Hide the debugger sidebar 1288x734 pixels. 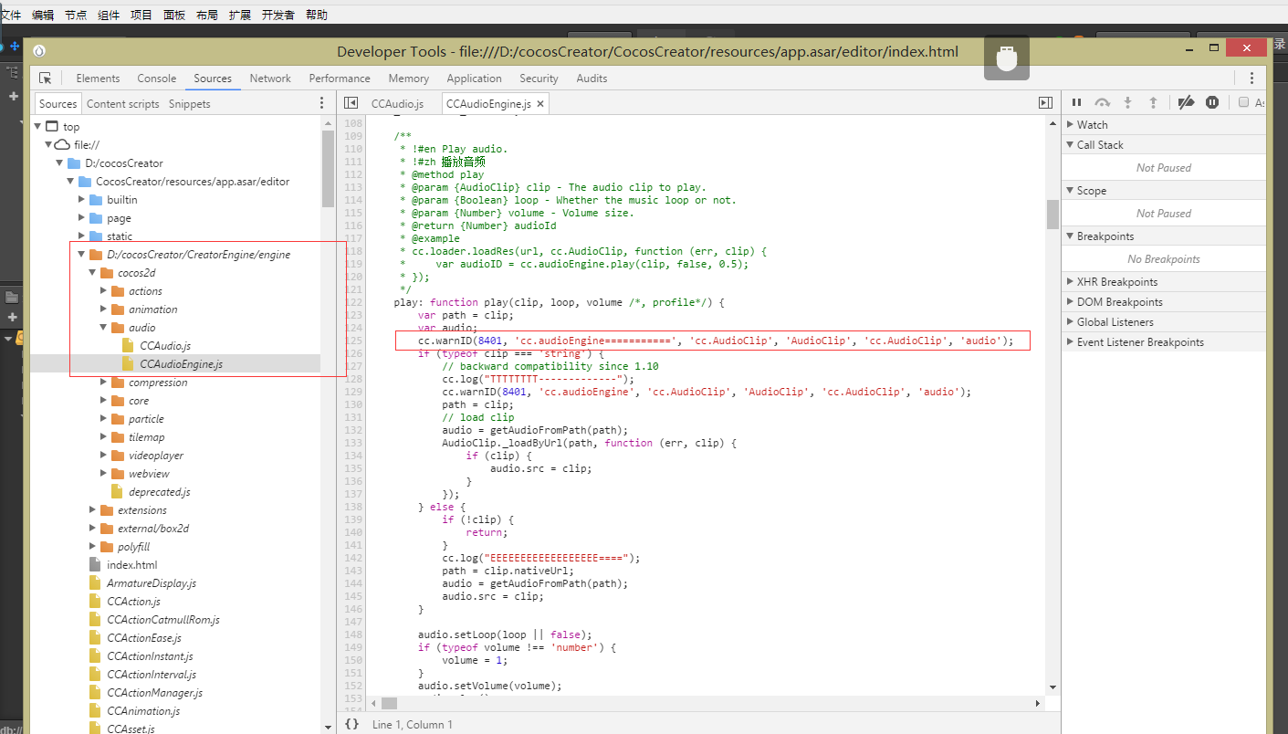1046,104
